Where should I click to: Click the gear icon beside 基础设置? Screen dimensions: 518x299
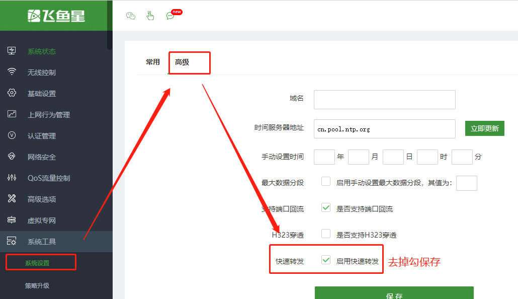12,93
